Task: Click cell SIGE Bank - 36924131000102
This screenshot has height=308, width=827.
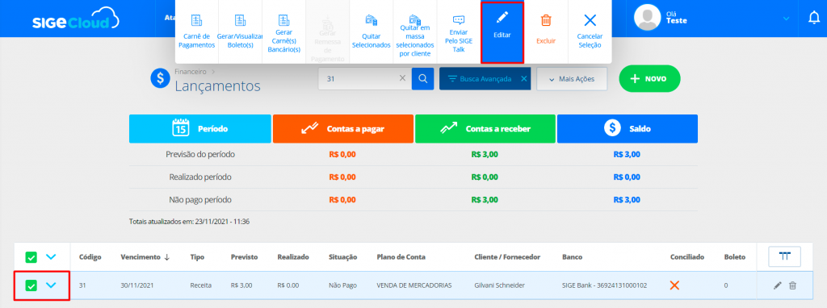Action: (x=604, y=285)
